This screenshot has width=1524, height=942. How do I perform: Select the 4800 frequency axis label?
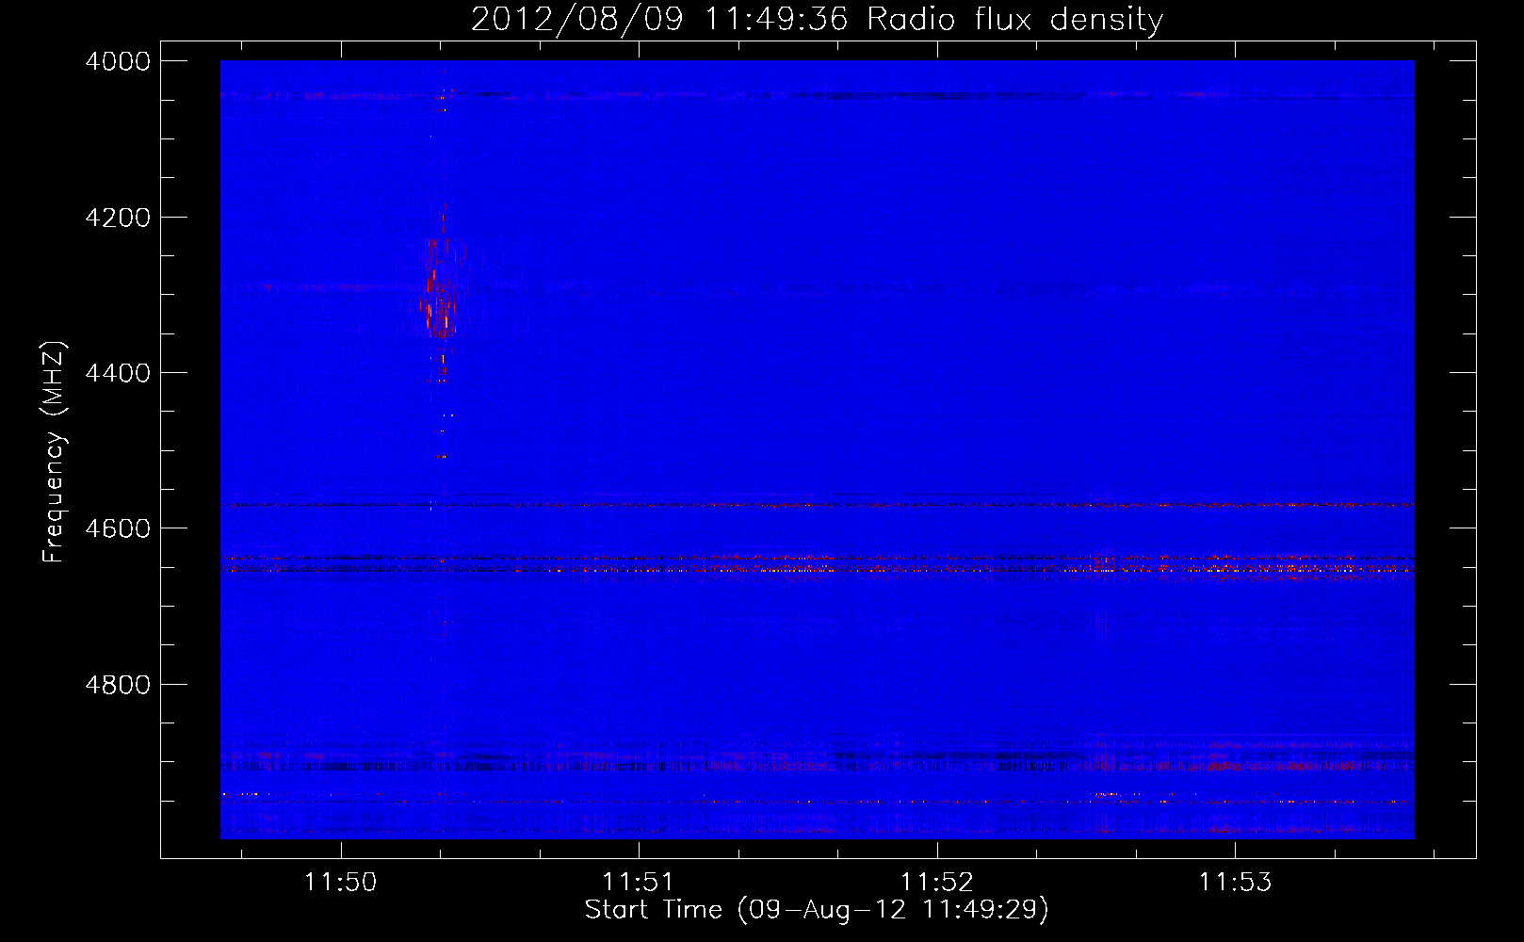[118, 685]
